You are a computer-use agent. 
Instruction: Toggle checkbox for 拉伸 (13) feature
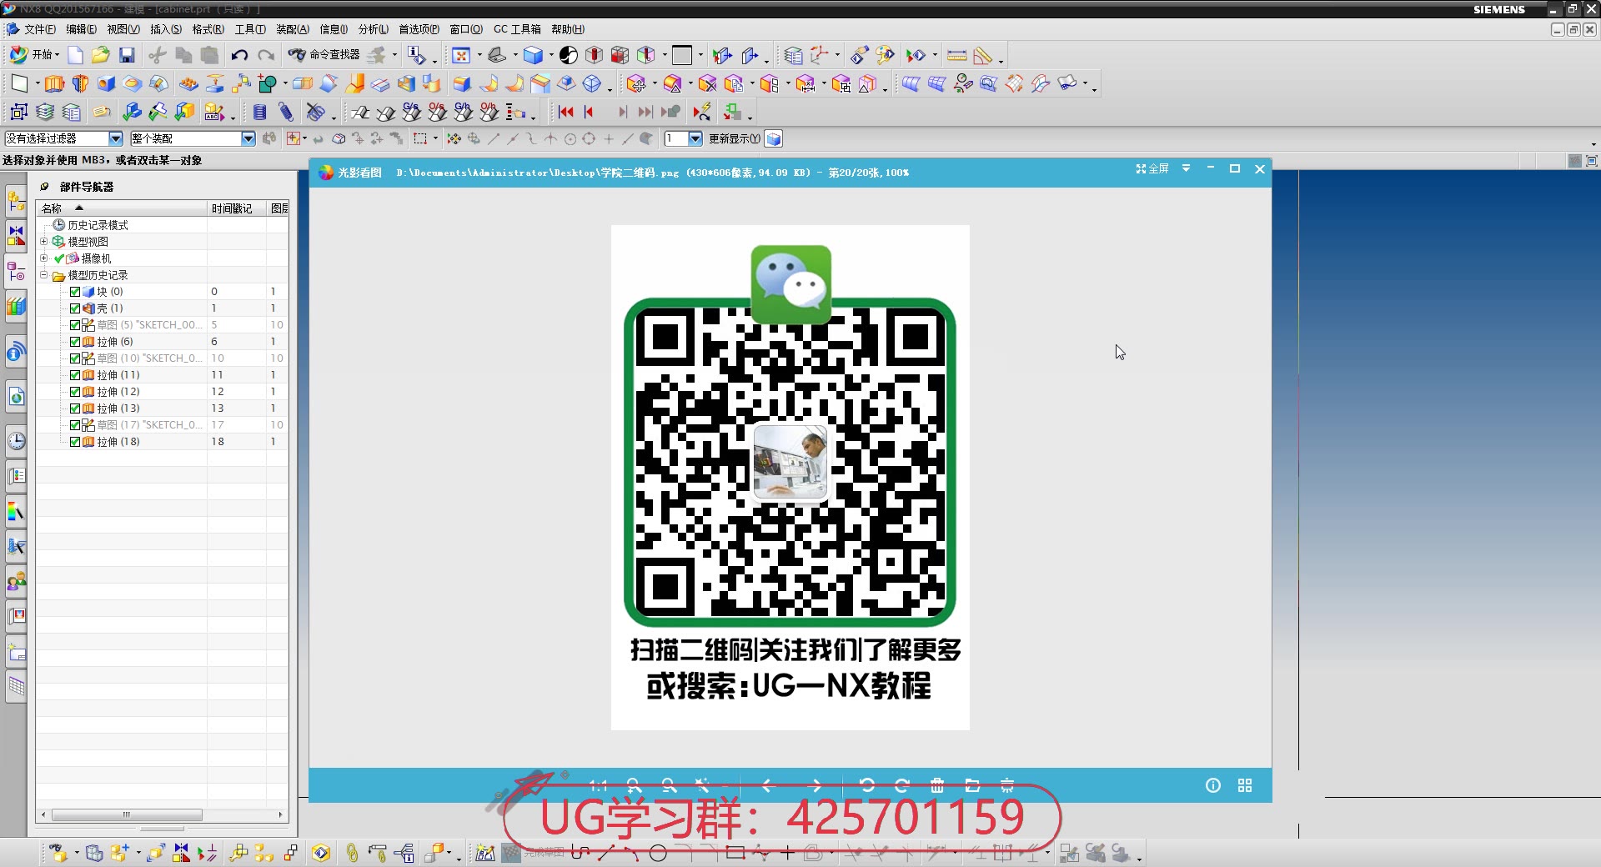point(75,408)
